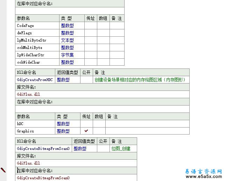Toggle the 传址 cell of the lpWideCharStr row
The height and width of the screenshot is (181, 225).
pyautogui.click(x=91, y=55)
